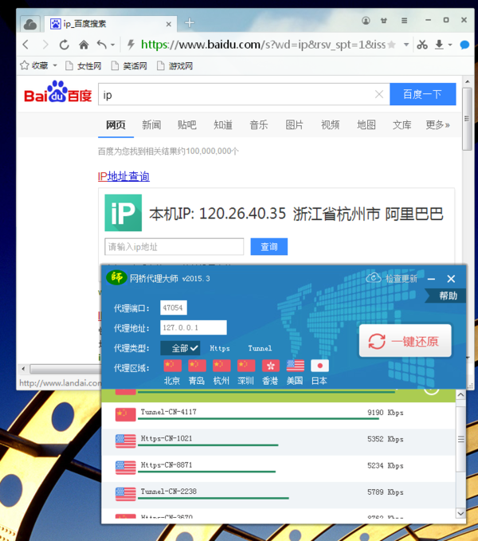
Task: Switch to the 新闻 search tab
Action: click(x=151, y=125)
